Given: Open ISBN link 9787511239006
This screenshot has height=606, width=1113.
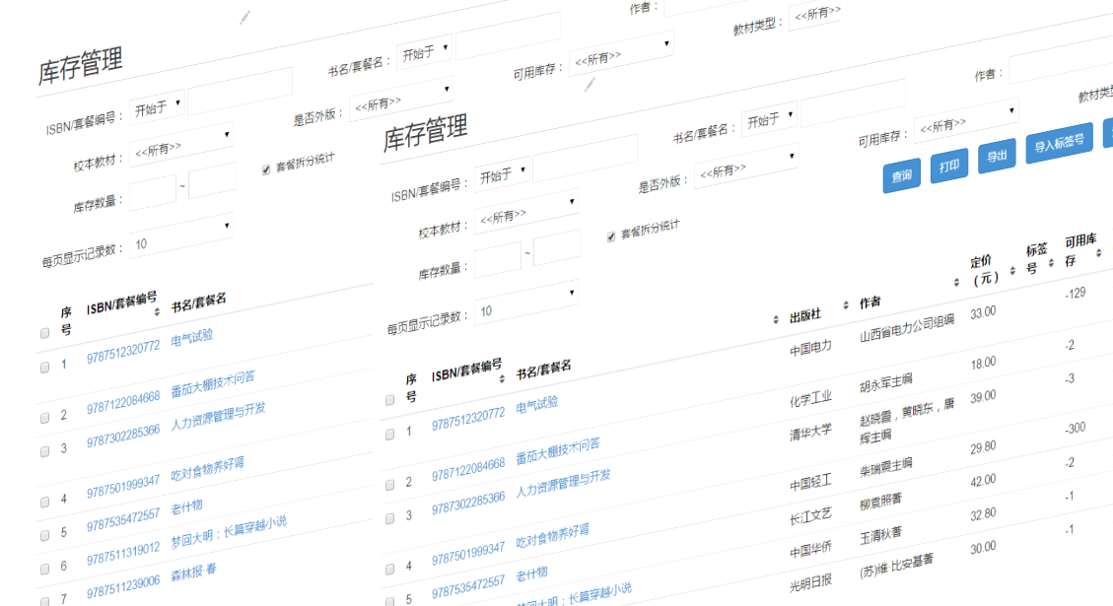Looking at the screenshot, I should pos(122,582).
